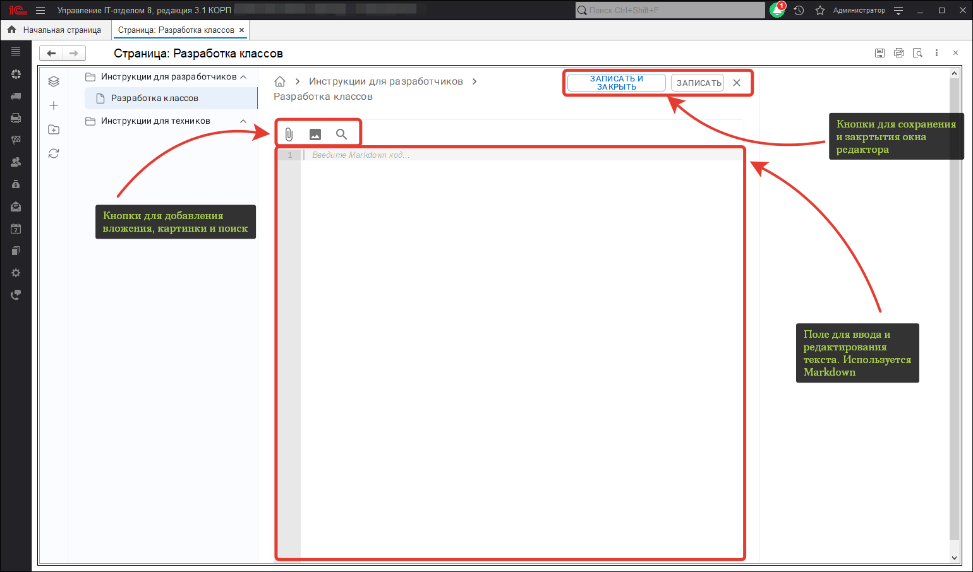Viewport: 973px width, 572px height.
Task: Click the insert image icon
Action: click(x=315, y=134)
